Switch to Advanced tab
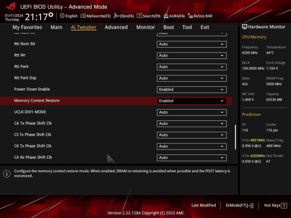Viewport: 291px width, 218px height. (116, 27)
